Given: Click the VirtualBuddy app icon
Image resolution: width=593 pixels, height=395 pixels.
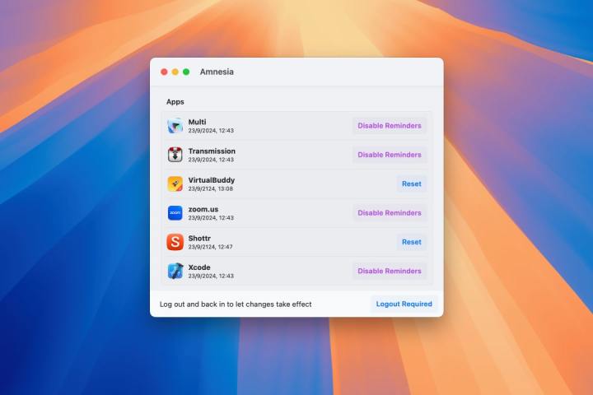Looking at the screenshot, I should coord(175,184).
